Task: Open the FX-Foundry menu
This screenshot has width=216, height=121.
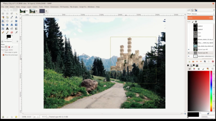Action: pyautogui.click(x=64, y=7)
